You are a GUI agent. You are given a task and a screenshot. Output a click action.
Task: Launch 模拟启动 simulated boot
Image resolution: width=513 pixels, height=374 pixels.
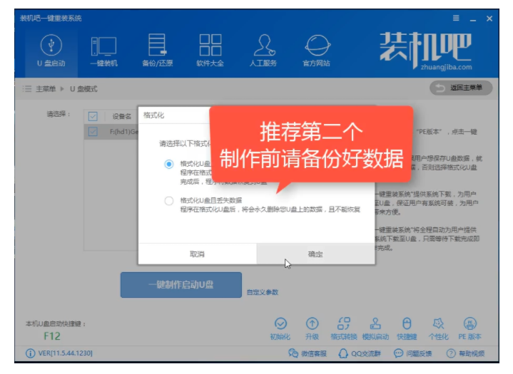click(x=375, y=324)
